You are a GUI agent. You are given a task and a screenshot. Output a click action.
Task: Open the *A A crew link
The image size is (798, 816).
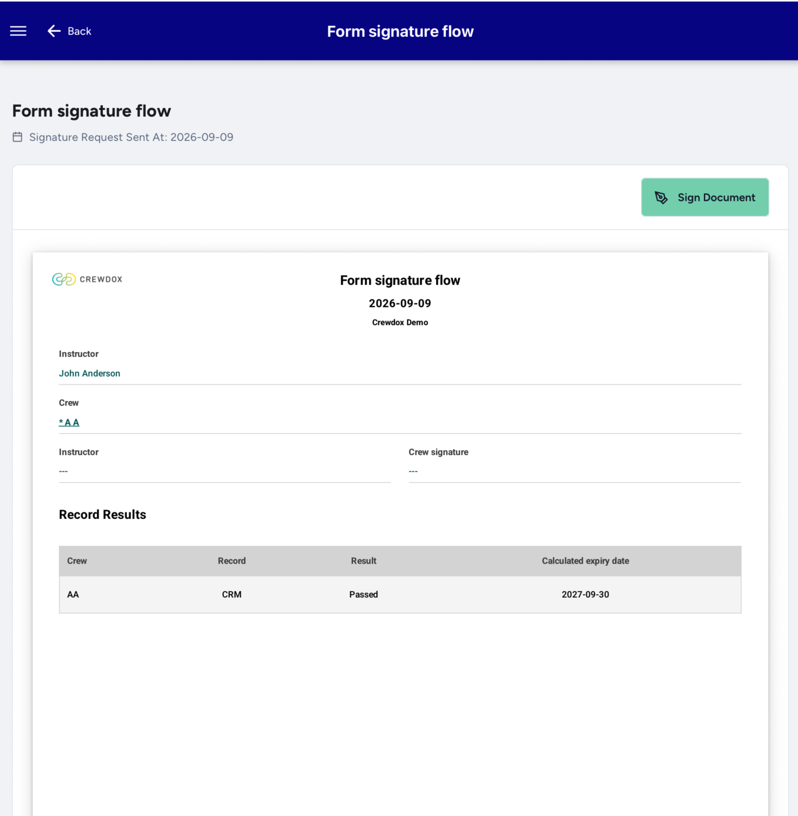tap(69, 422)
